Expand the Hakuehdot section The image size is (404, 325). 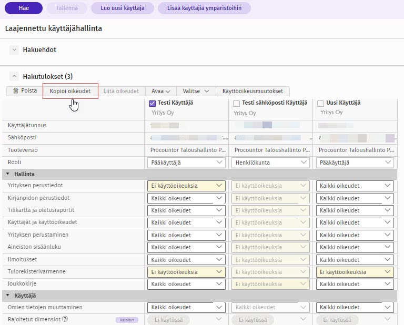(14, 50)
